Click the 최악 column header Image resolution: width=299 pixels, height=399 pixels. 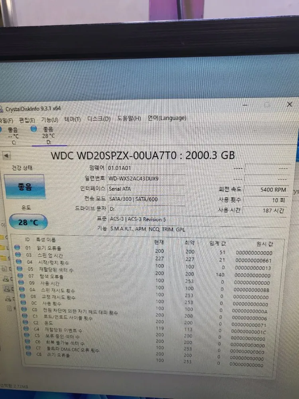pos(189,243)
